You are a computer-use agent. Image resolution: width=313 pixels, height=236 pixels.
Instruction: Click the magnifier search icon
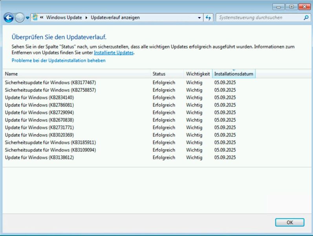coord(306,18)
